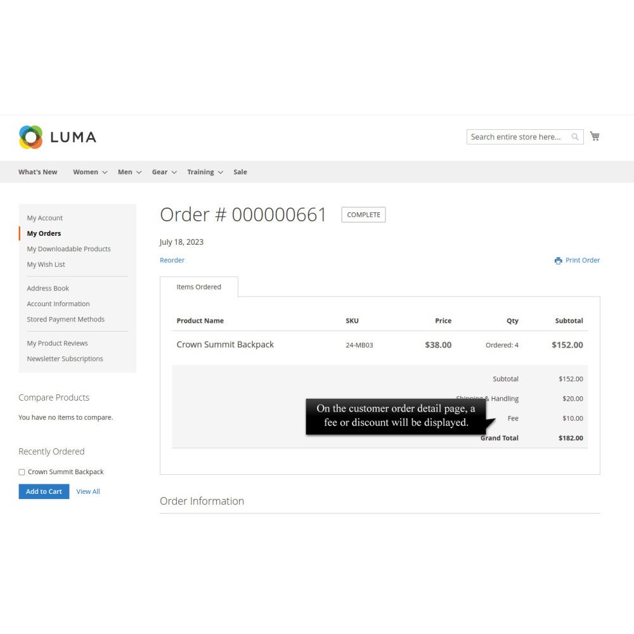Click the Shipping & Handling amount $20.00
The image size is (634, 634).
point(573,398)
